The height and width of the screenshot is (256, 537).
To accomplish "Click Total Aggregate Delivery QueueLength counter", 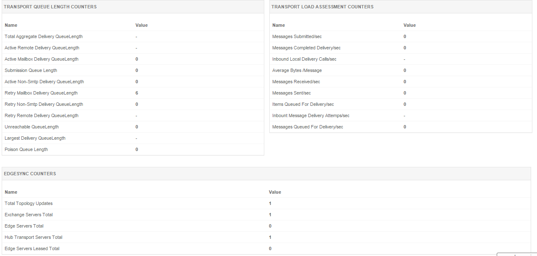I will [x=44, y=37].
